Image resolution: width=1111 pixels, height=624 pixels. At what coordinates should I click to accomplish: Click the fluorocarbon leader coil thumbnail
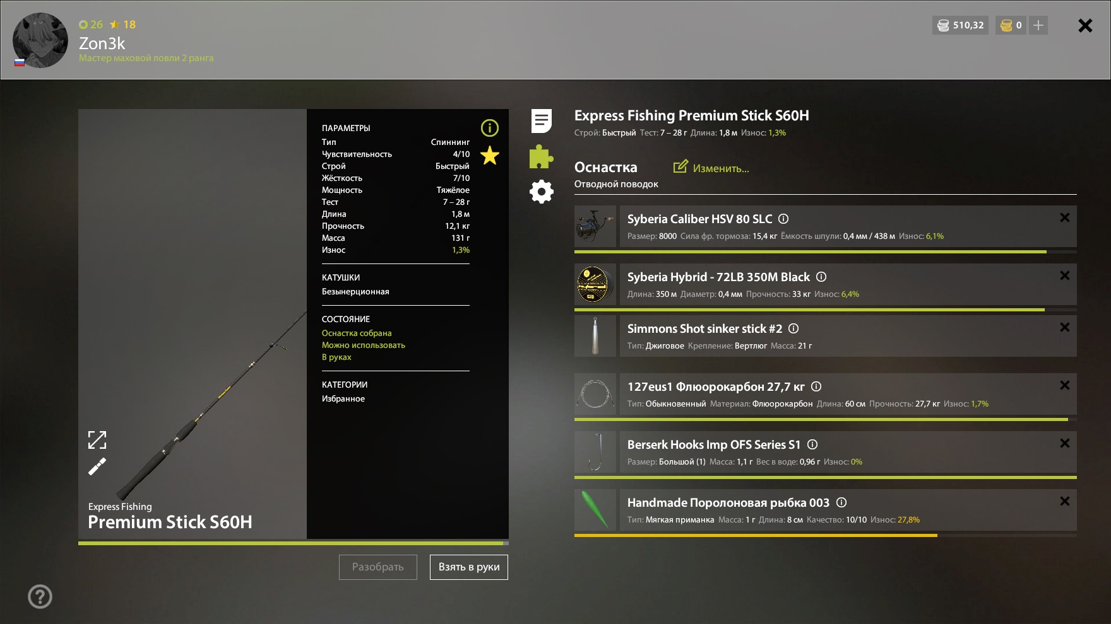[595, 394]
